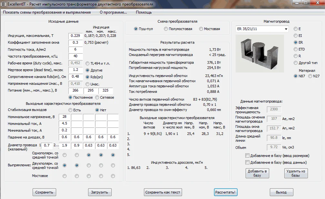325x199 pixels.
Task: Select the Мостовая converter scheme
Action: click(201, 29)
